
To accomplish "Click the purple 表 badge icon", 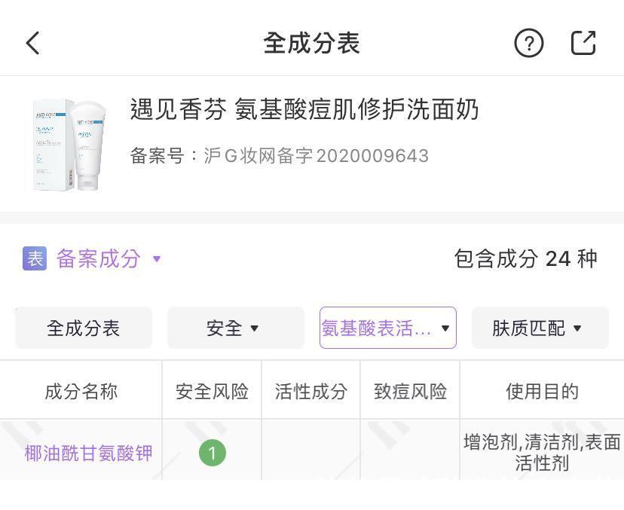I will click(x=32, y=258).
